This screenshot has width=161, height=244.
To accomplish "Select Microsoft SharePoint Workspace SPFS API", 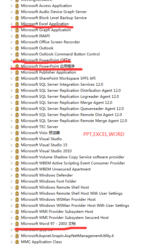I will point(58,78).
